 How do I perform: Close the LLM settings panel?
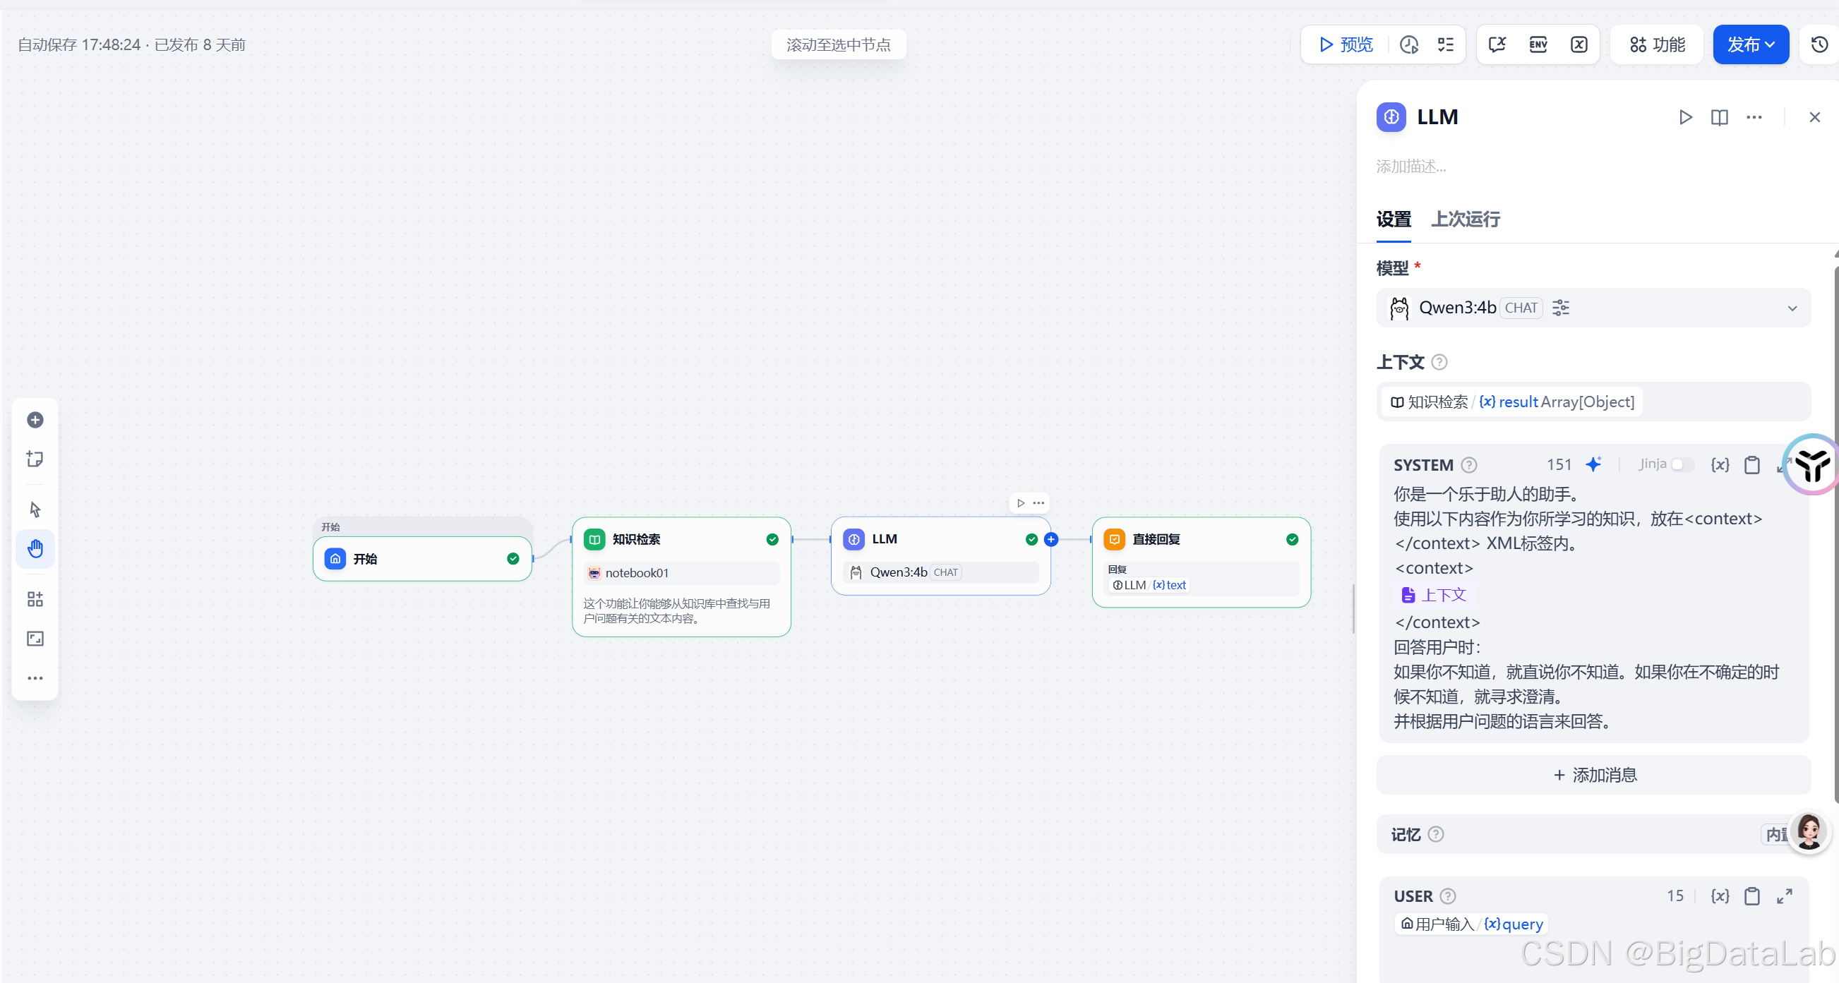coord(1814,117)
